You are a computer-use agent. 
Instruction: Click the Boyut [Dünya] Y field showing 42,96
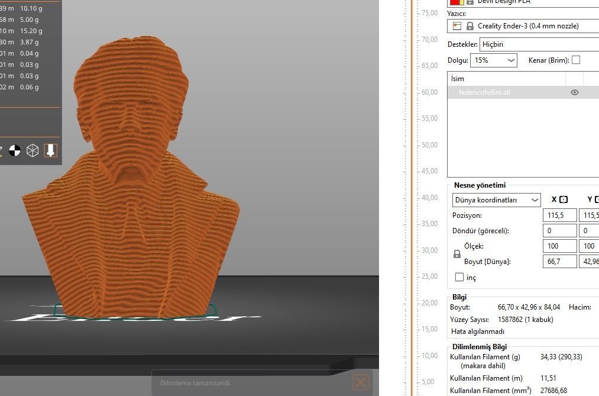(589, 262)
